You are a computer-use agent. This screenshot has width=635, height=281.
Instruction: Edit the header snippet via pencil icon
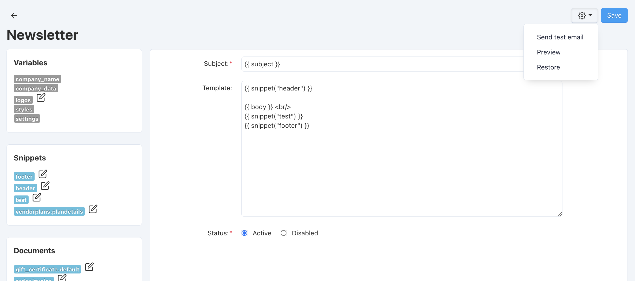click(x=45, y=186)
